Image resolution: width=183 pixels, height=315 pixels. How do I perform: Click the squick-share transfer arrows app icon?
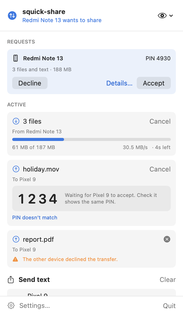point(12,16)
